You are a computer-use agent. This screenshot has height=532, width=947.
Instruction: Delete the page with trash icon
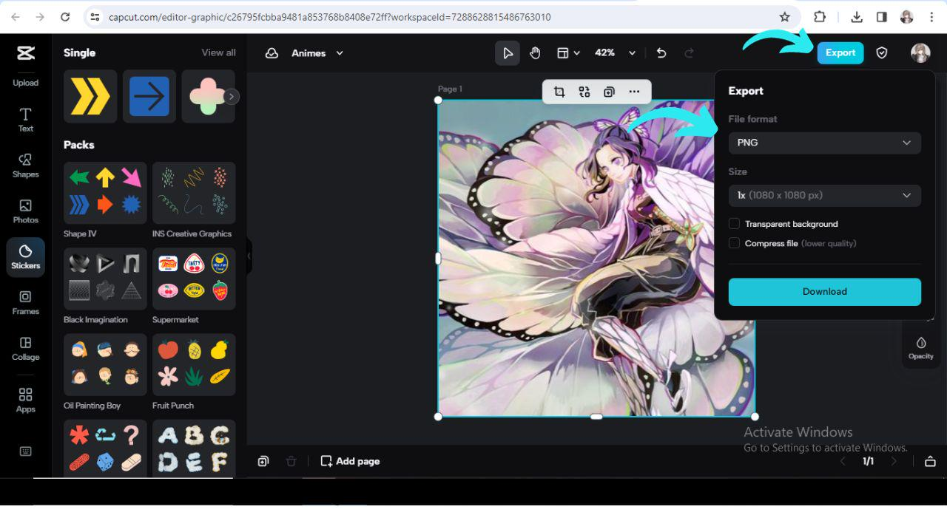pos(291,461)
